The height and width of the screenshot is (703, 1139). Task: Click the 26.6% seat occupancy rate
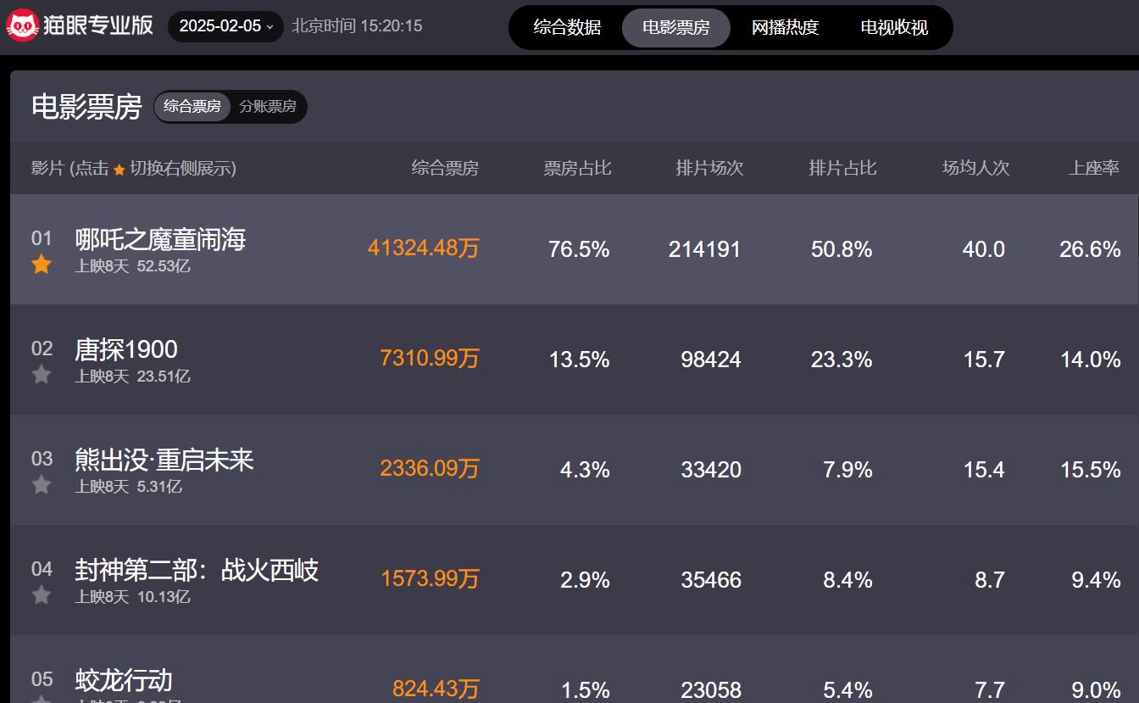(1090, 249)
